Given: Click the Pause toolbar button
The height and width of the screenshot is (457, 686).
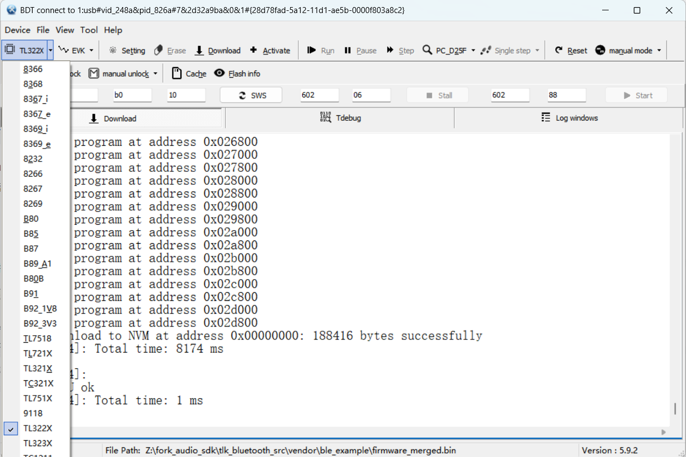Looking at the screenshot, I should [x=360, y=50].
